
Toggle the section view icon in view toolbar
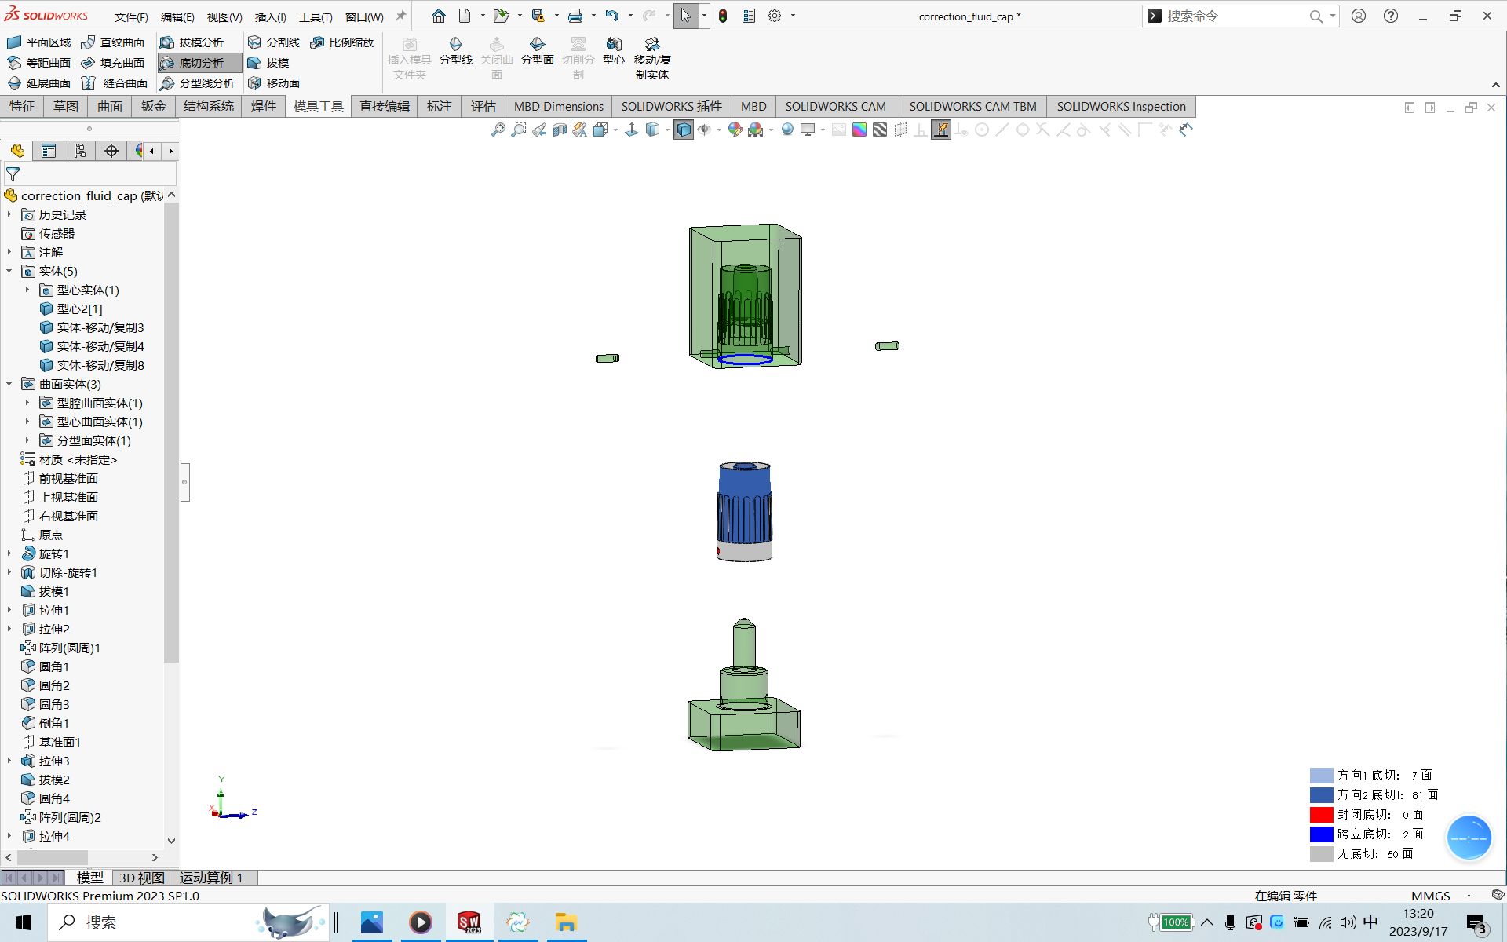[x=560, y=130]
